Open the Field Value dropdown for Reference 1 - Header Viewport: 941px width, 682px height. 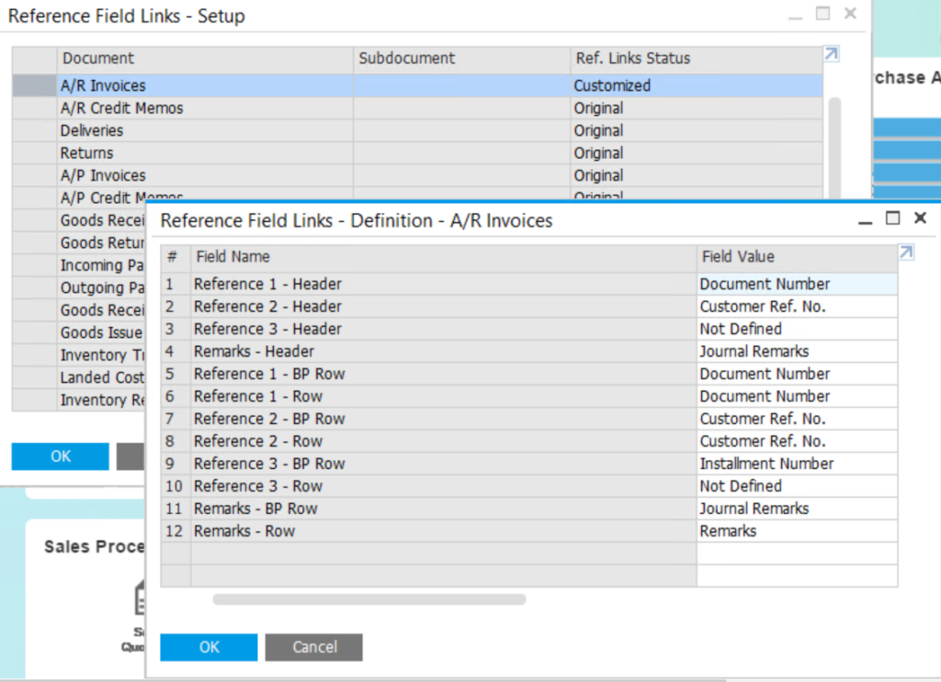(x=795, y=284)
